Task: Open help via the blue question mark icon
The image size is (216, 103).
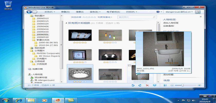Action: [x=158, y=12]
